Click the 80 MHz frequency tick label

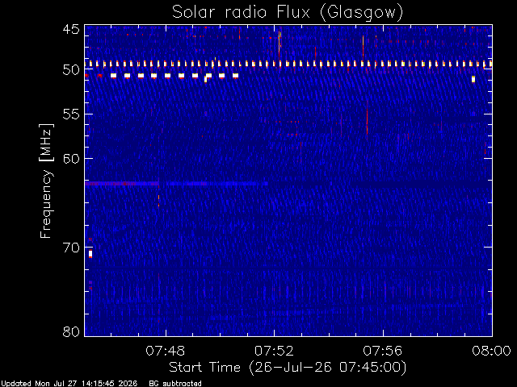(71, 331)
